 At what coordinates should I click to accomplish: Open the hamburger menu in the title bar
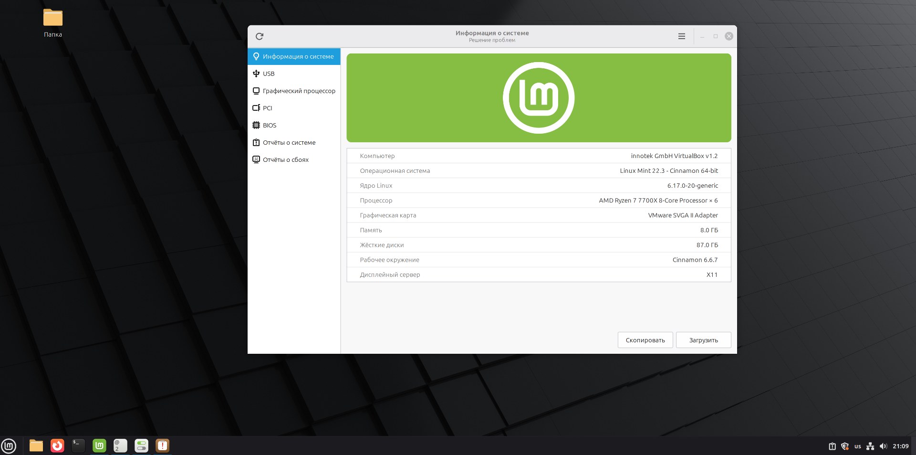pos(682,36)
